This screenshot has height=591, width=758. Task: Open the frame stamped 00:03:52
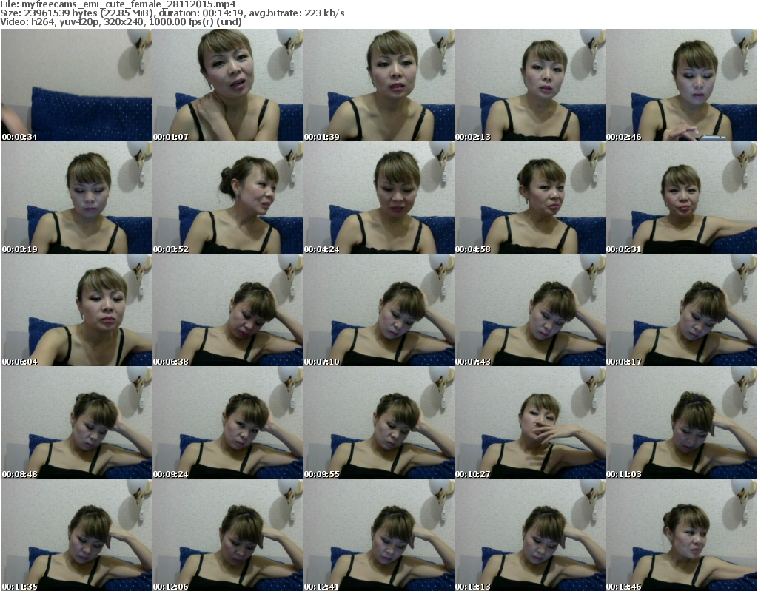[228, 197]
